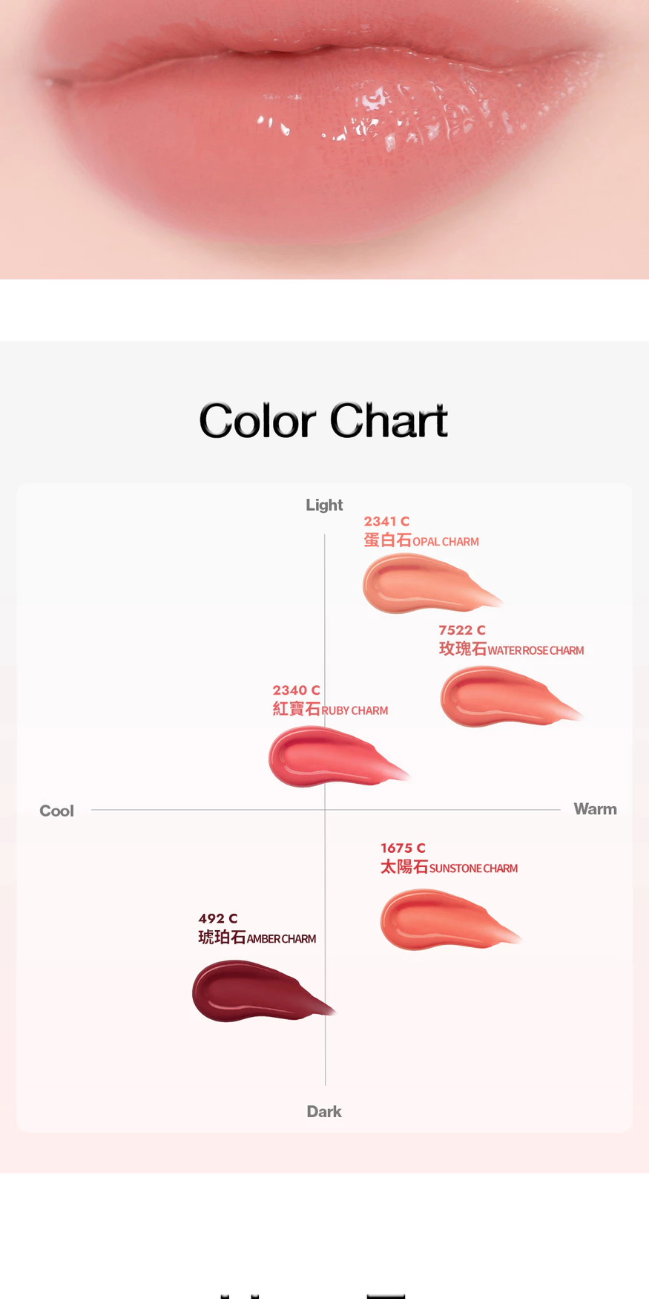Click the WATER ROSE CHARM name label
Image resolution: width=649 pixels, height=1299 pixels.
click(x=535, y=650)
